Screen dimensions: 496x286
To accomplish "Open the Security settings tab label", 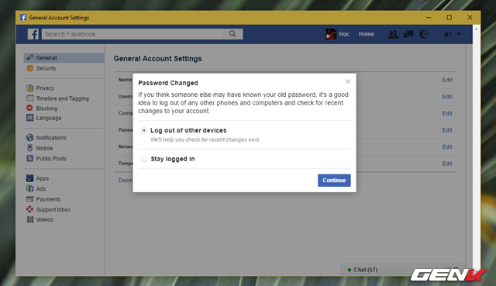I will pos(46,68).
